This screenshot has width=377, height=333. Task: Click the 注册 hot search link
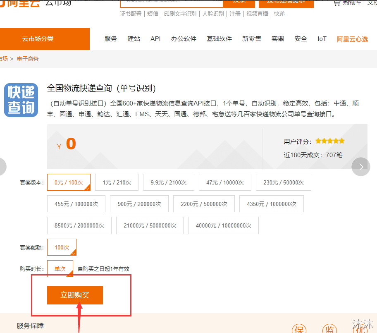tap(235, 14)
